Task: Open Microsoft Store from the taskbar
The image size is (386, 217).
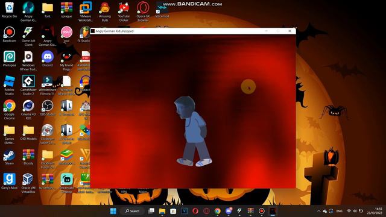Action: coord(173,211)
